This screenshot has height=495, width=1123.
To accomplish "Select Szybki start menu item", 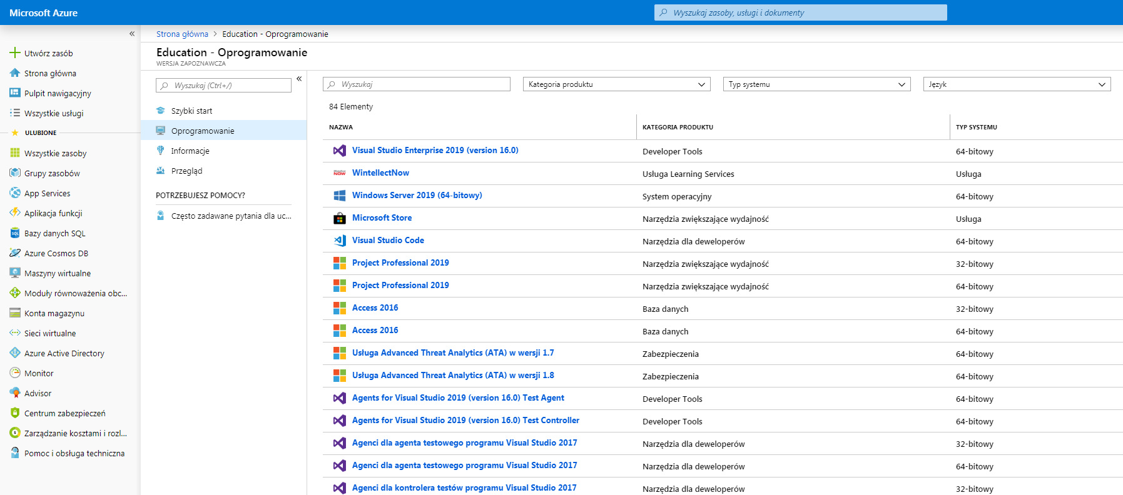I will pyautogui.click(x=224, y=111).
